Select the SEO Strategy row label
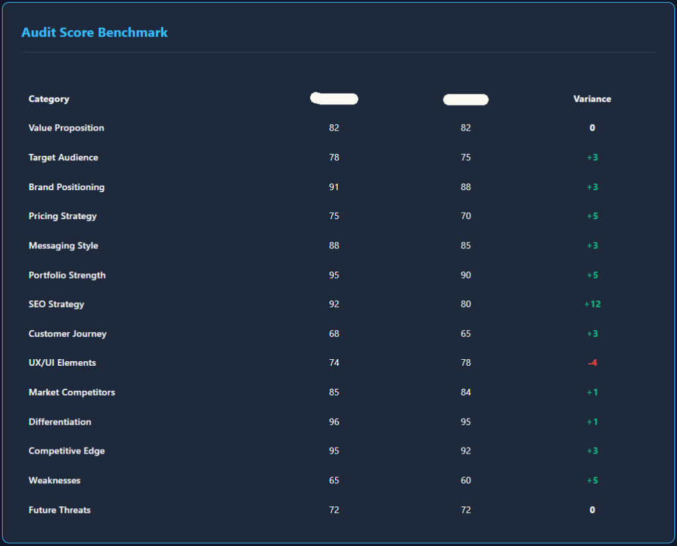The height and width of the screenshot is (546, 677). (56, 304)
